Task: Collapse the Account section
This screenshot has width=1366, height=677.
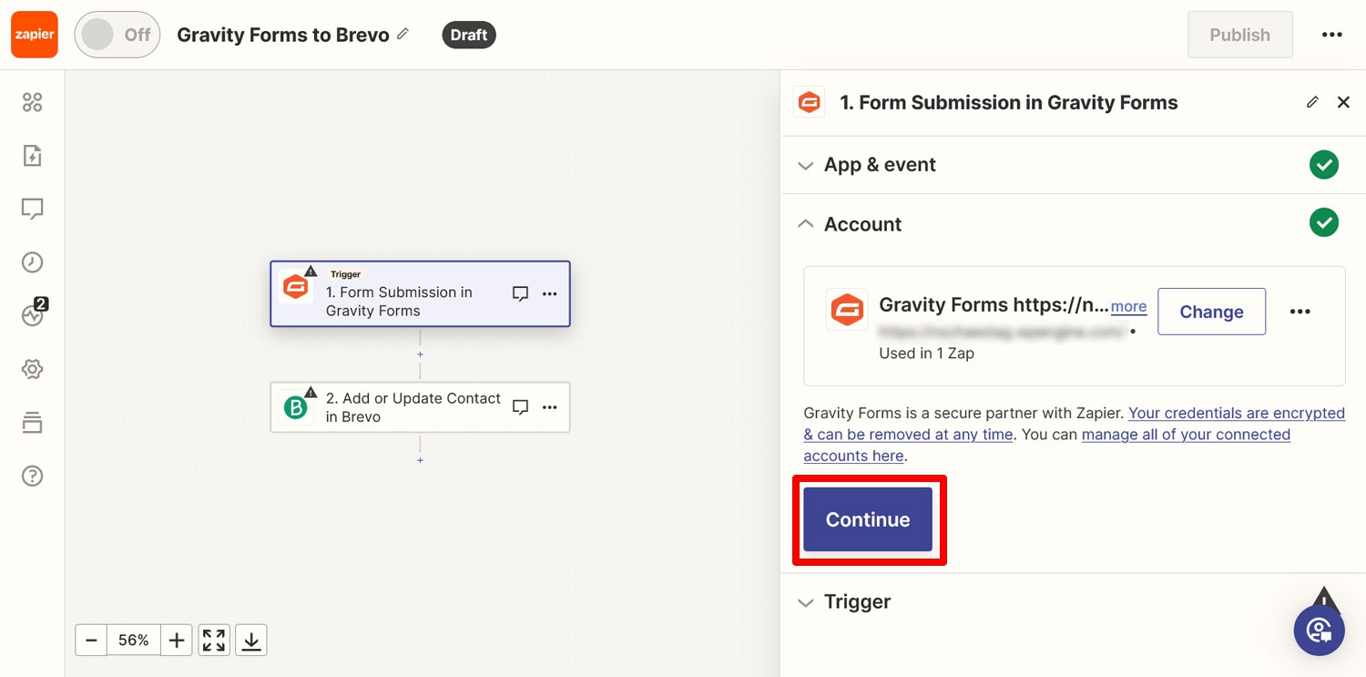Action: click(1073, 224)
